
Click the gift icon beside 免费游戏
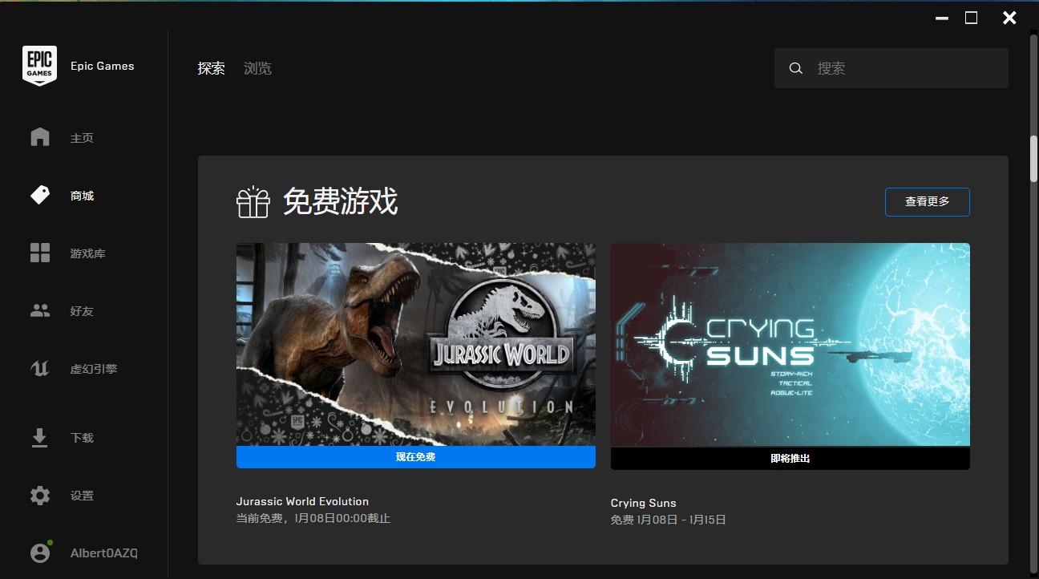click(253, 202)
